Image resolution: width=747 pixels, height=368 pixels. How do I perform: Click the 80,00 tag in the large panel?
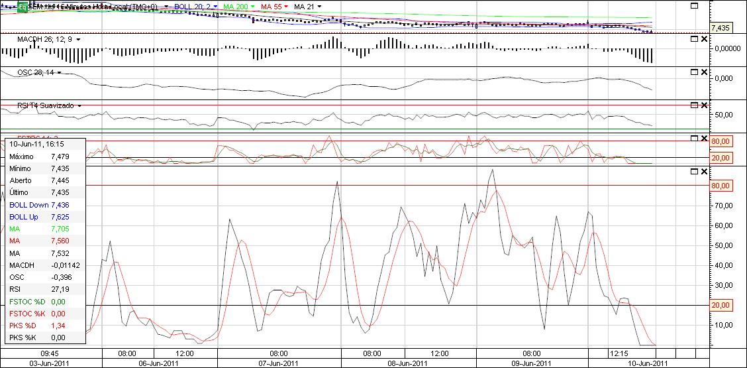[x=721, y=186]
